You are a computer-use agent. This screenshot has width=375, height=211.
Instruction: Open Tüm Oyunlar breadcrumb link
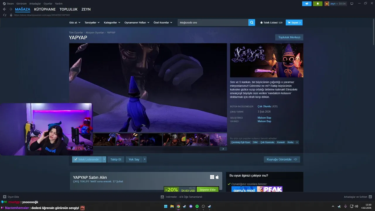tap(76, 33)
